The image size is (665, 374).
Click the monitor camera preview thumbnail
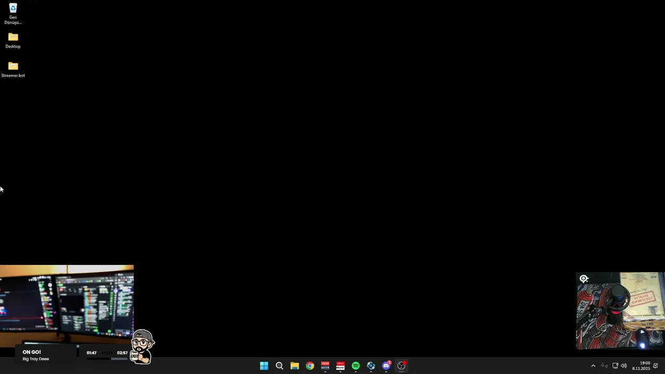click(66, 305)
